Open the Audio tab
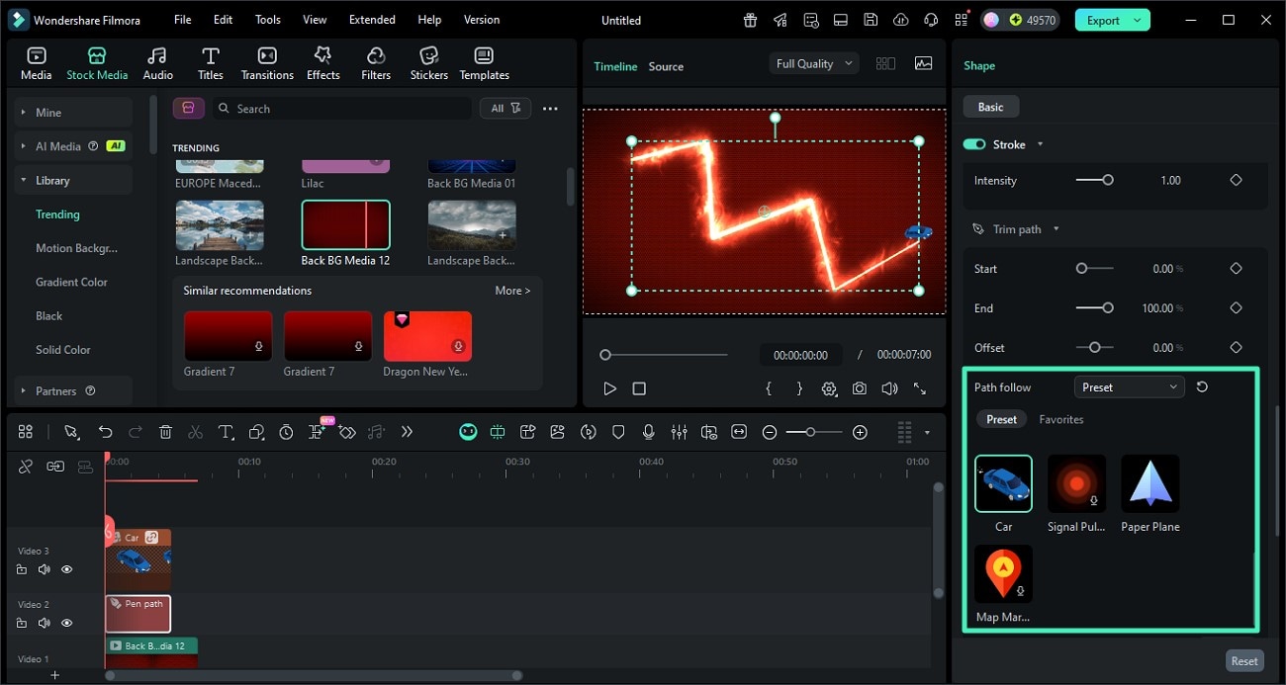 click(157, 63)
